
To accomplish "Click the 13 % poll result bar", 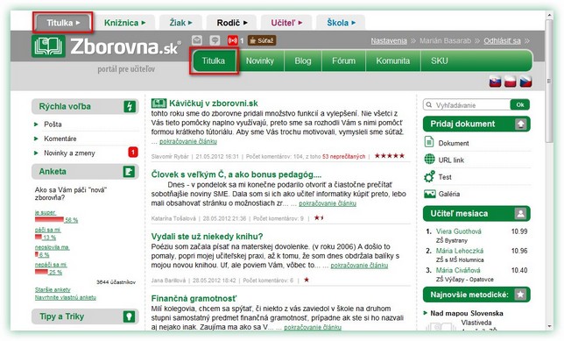I will [39, 237].
